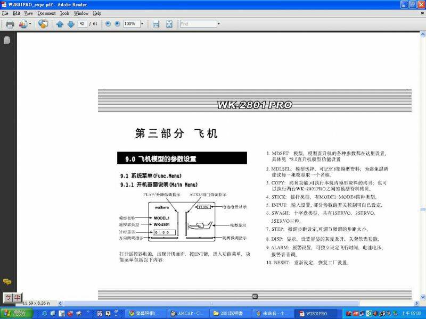Click the section heading 9.0 飞机模型的参数设置
The width and height of the screenshot is (426, 319).
coord(182,158)
